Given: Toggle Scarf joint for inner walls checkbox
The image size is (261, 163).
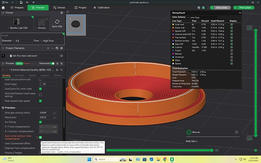Looking at the screenshot, I should 40,89.
